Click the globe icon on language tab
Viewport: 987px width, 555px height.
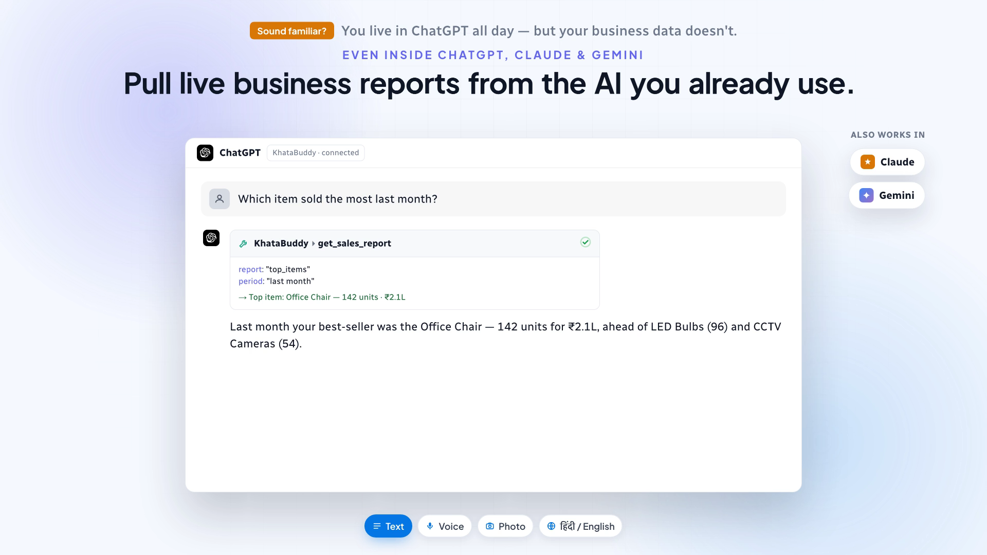[x=551, y=526]
